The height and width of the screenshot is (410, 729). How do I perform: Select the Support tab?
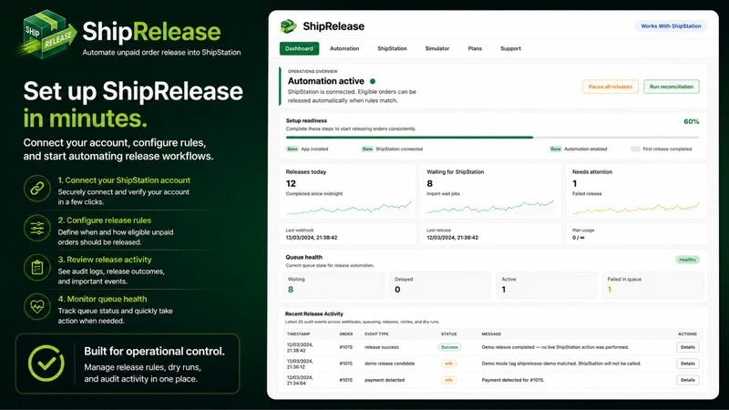pyautogui.click(x=510, y=48)
